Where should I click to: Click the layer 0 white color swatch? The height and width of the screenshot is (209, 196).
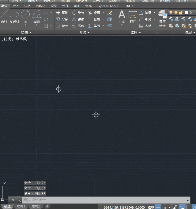pyautogui.click(x=187, y=13)
